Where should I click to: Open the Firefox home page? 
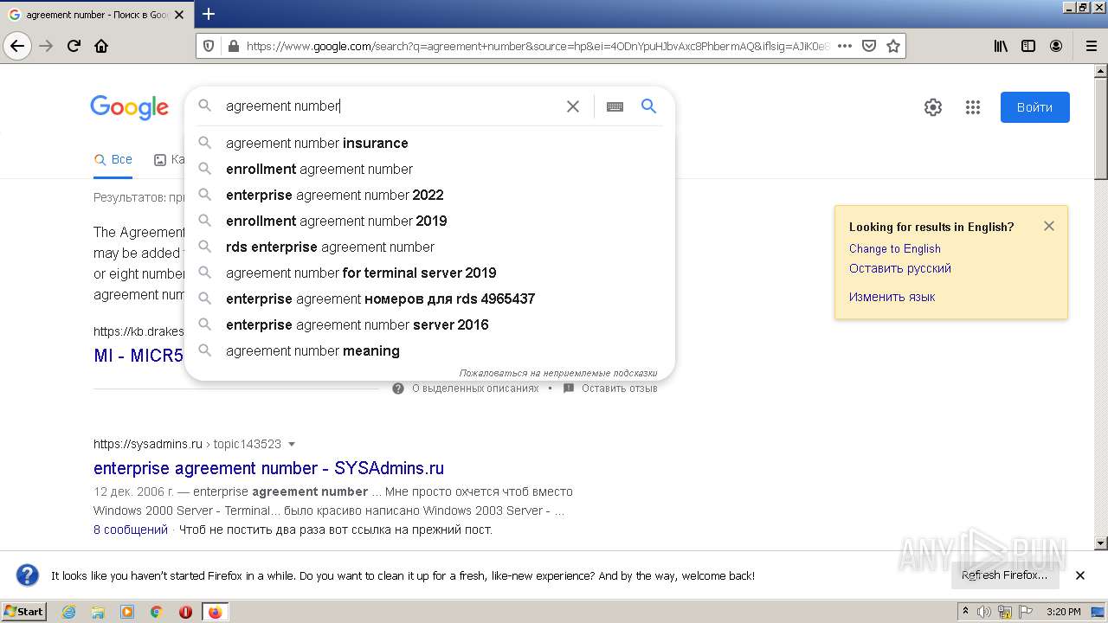point(101,46)
